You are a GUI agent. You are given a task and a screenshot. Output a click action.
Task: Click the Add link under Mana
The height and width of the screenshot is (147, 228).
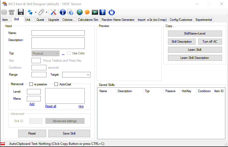point(32,104)
